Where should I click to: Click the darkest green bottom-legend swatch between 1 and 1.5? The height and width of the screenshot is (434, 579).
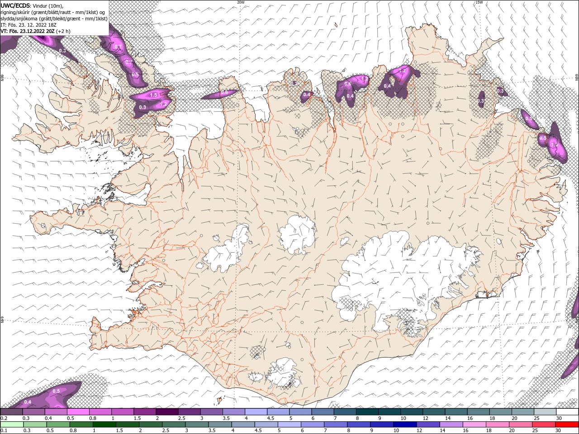pos(104,425)
